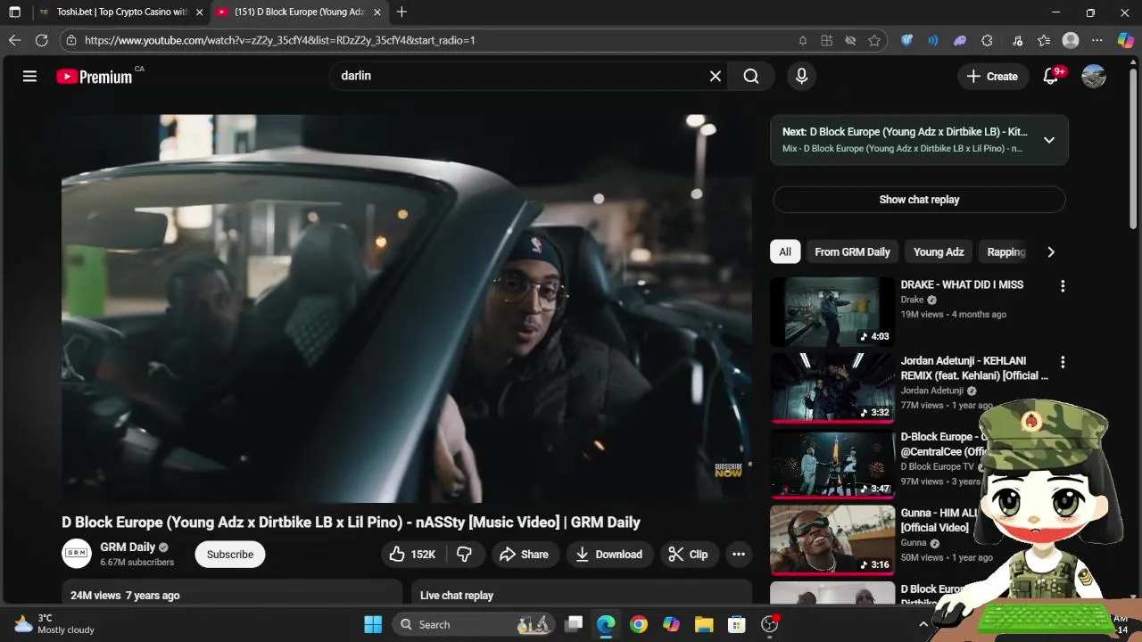Close the D Block Europe YouTube tab
This screenshot has height=642, width=1142.
pos(377,12)
